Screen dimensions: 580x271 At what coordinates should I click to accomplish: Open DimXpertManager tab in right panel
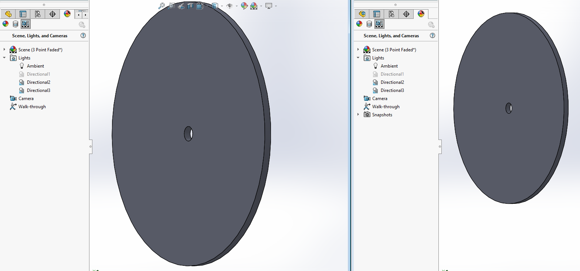406,14
